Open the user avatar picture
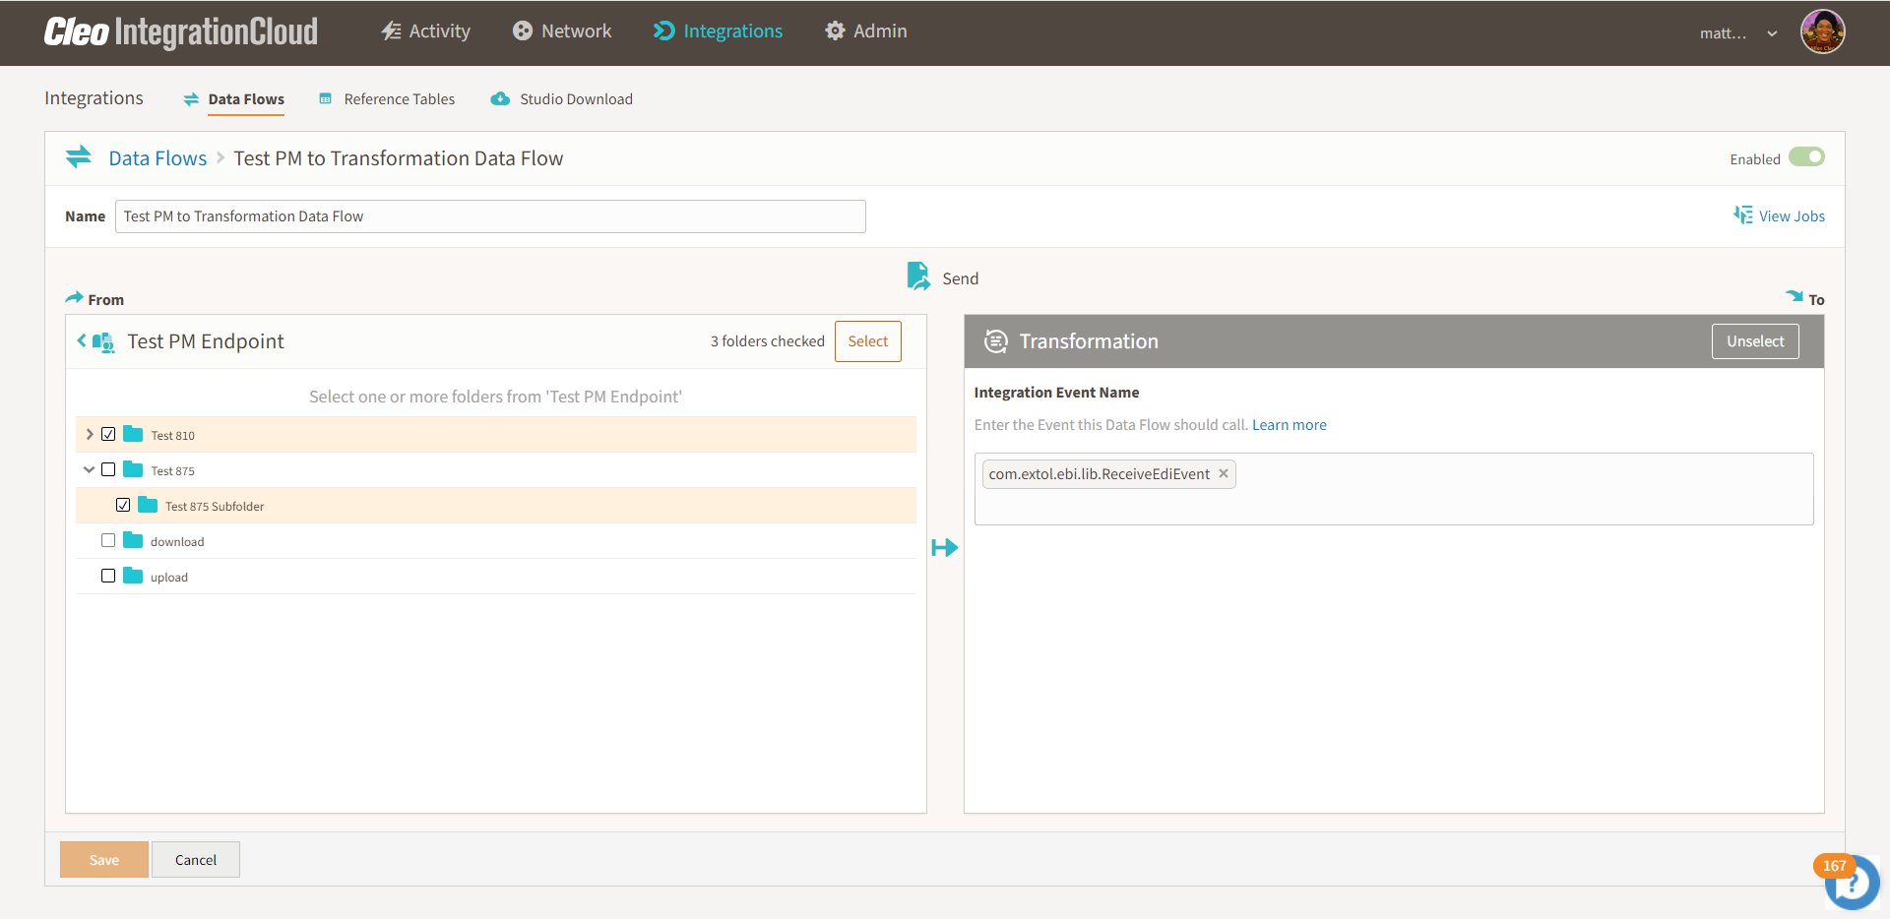 point(1823,31)
